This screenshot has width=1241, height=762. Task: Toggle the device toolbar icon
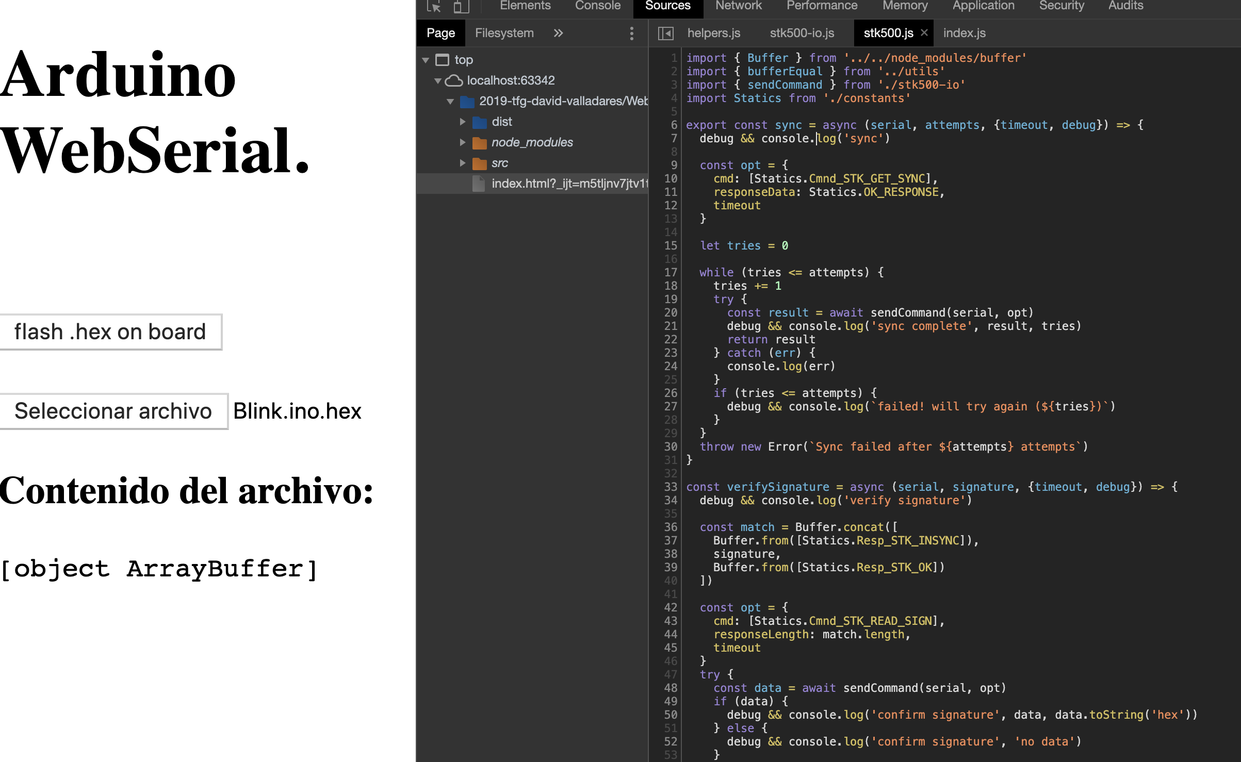coord(461,6)
